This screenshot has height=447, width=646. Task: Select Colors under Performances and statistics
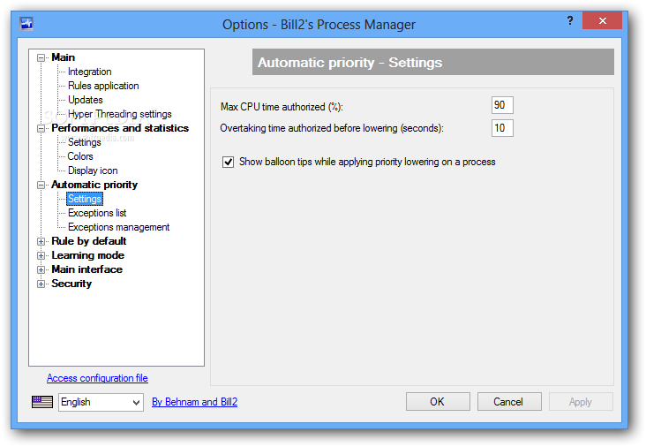pyautogui.click(x=80, y=156)
